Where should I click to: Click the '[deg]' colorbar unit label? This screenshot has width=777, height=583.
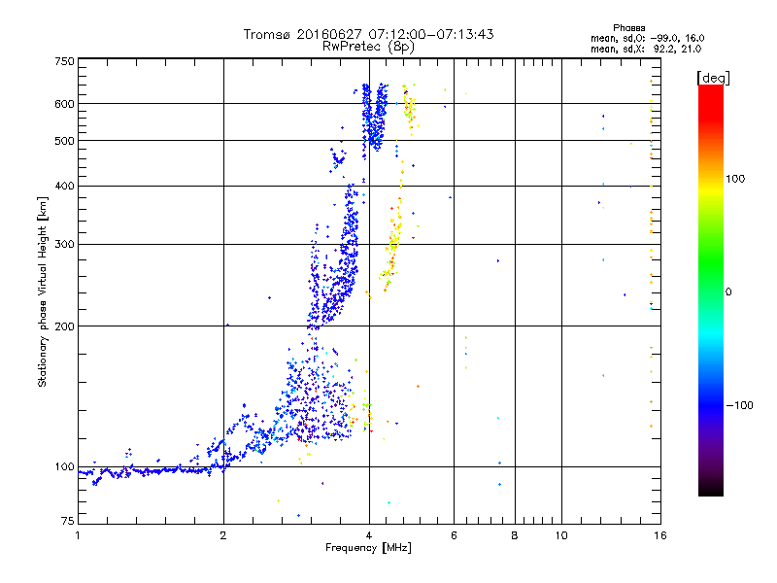click(x=713, y=78)
